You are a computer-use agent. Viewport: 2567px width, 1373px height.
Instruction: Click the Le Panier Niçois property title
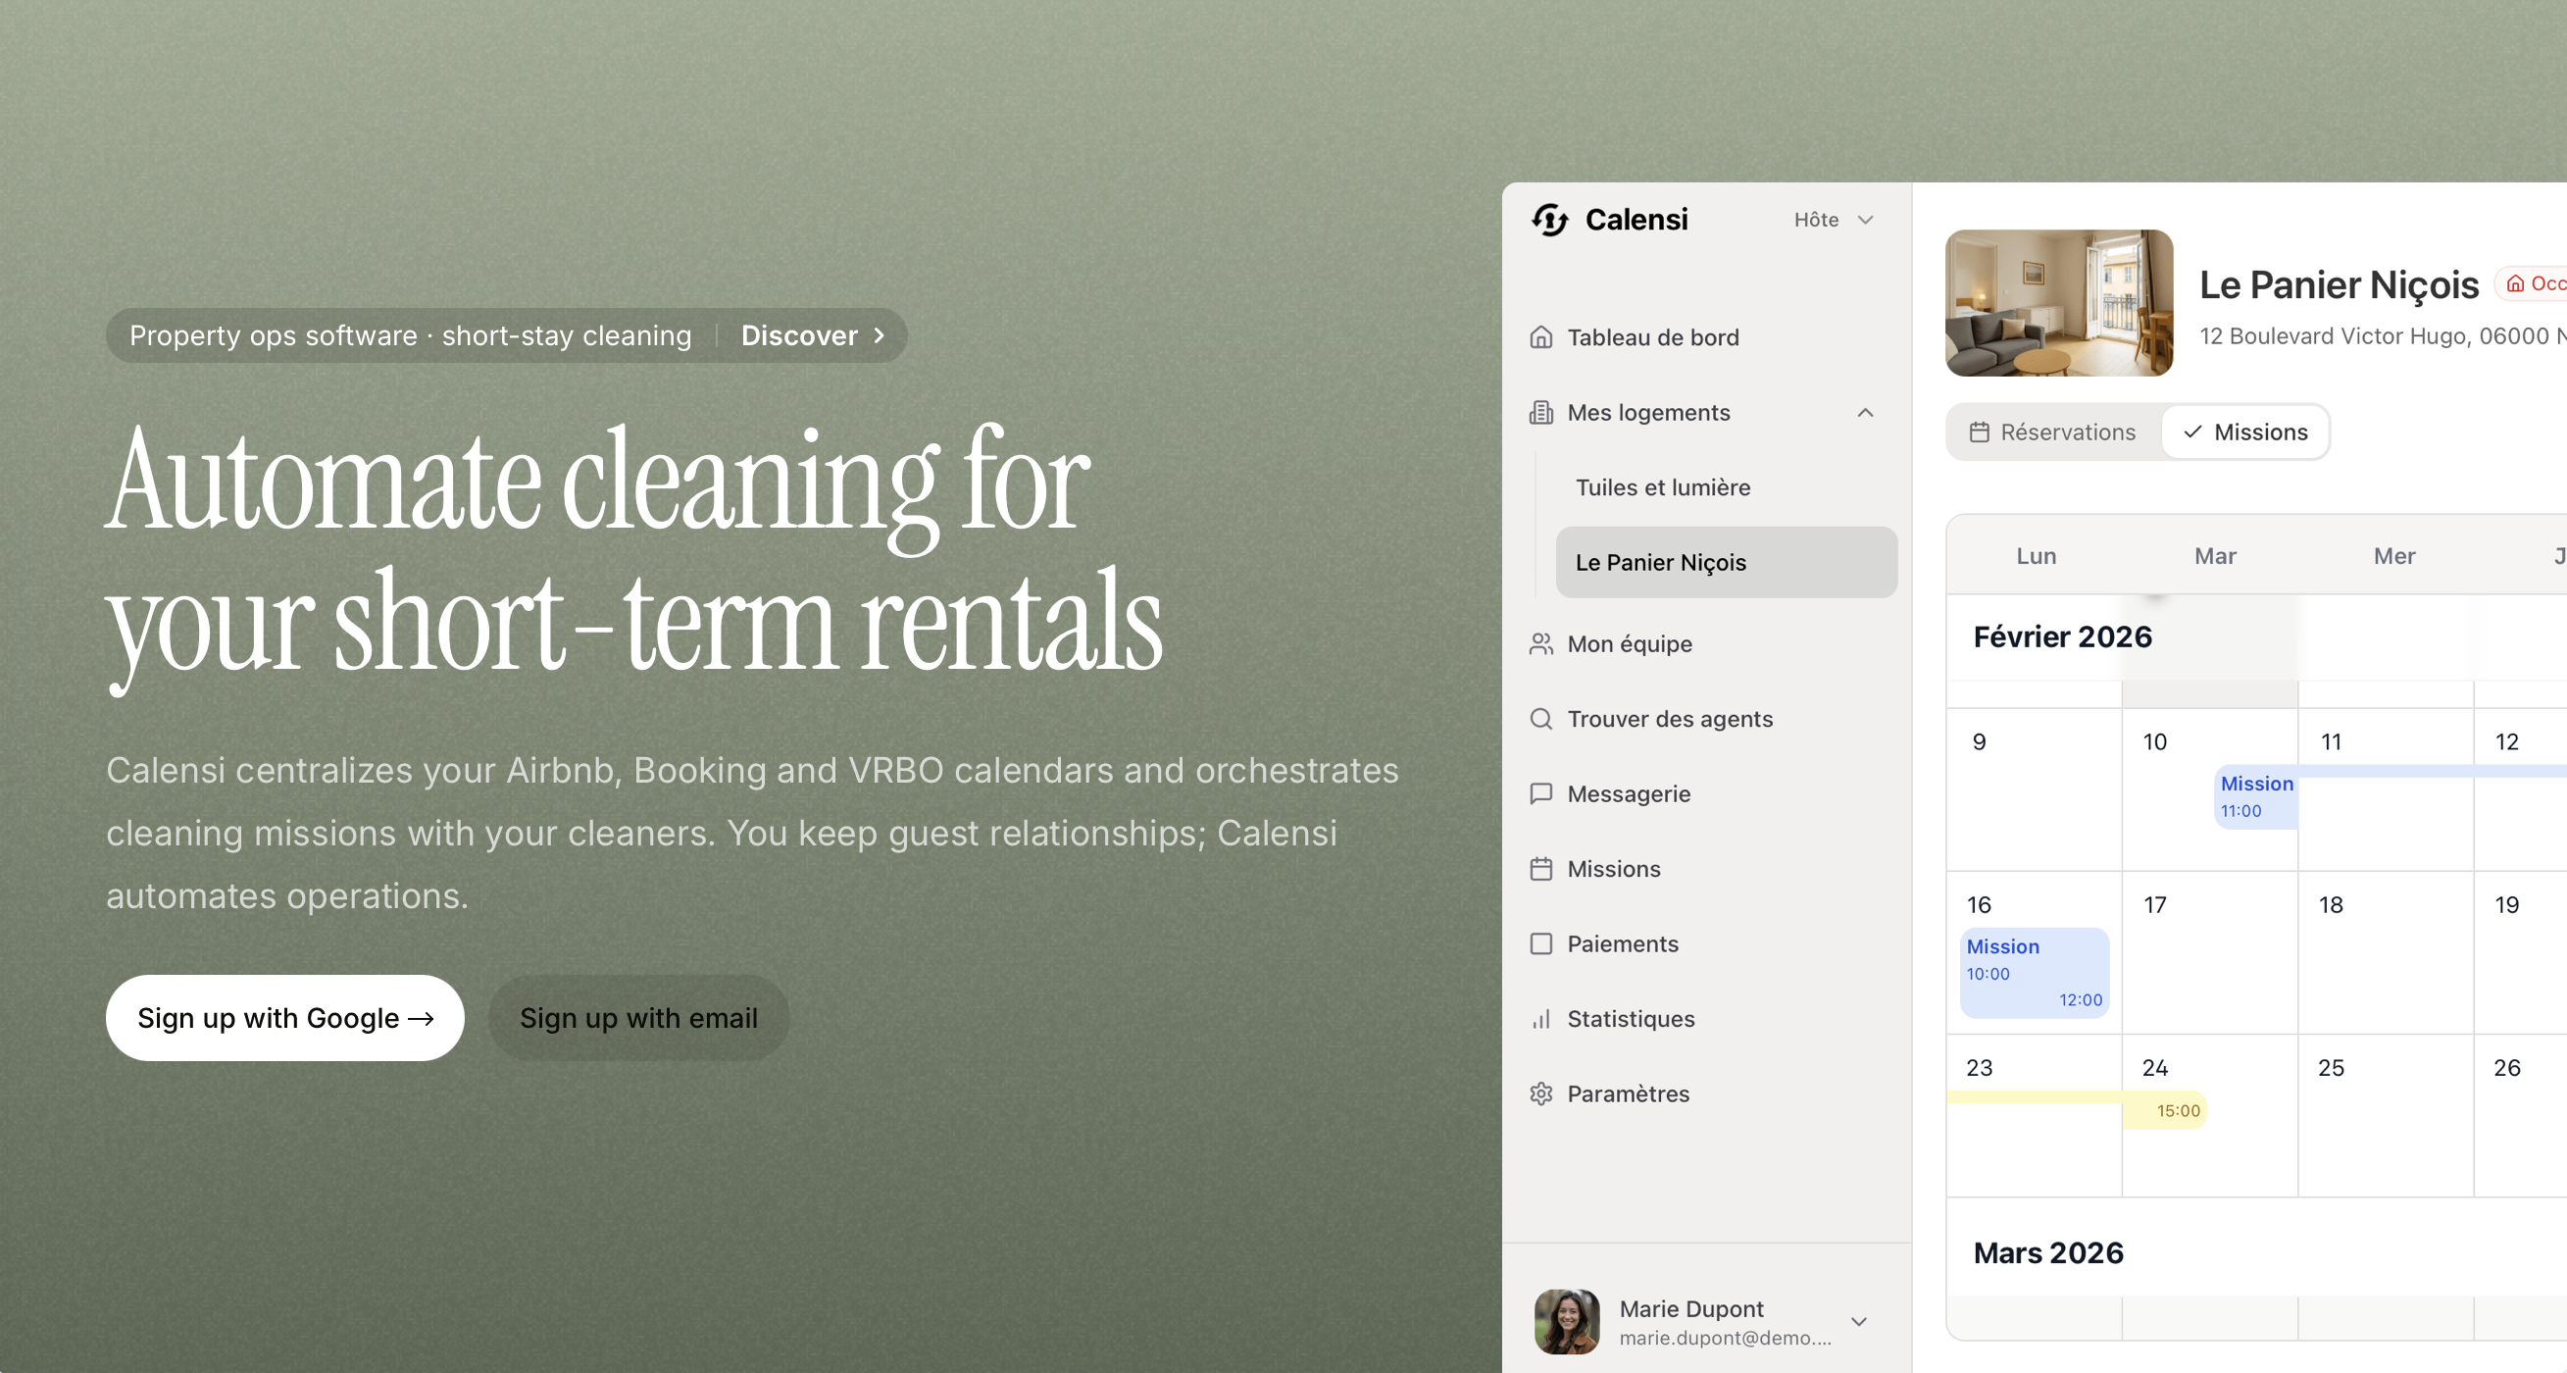coord(2339,285)
